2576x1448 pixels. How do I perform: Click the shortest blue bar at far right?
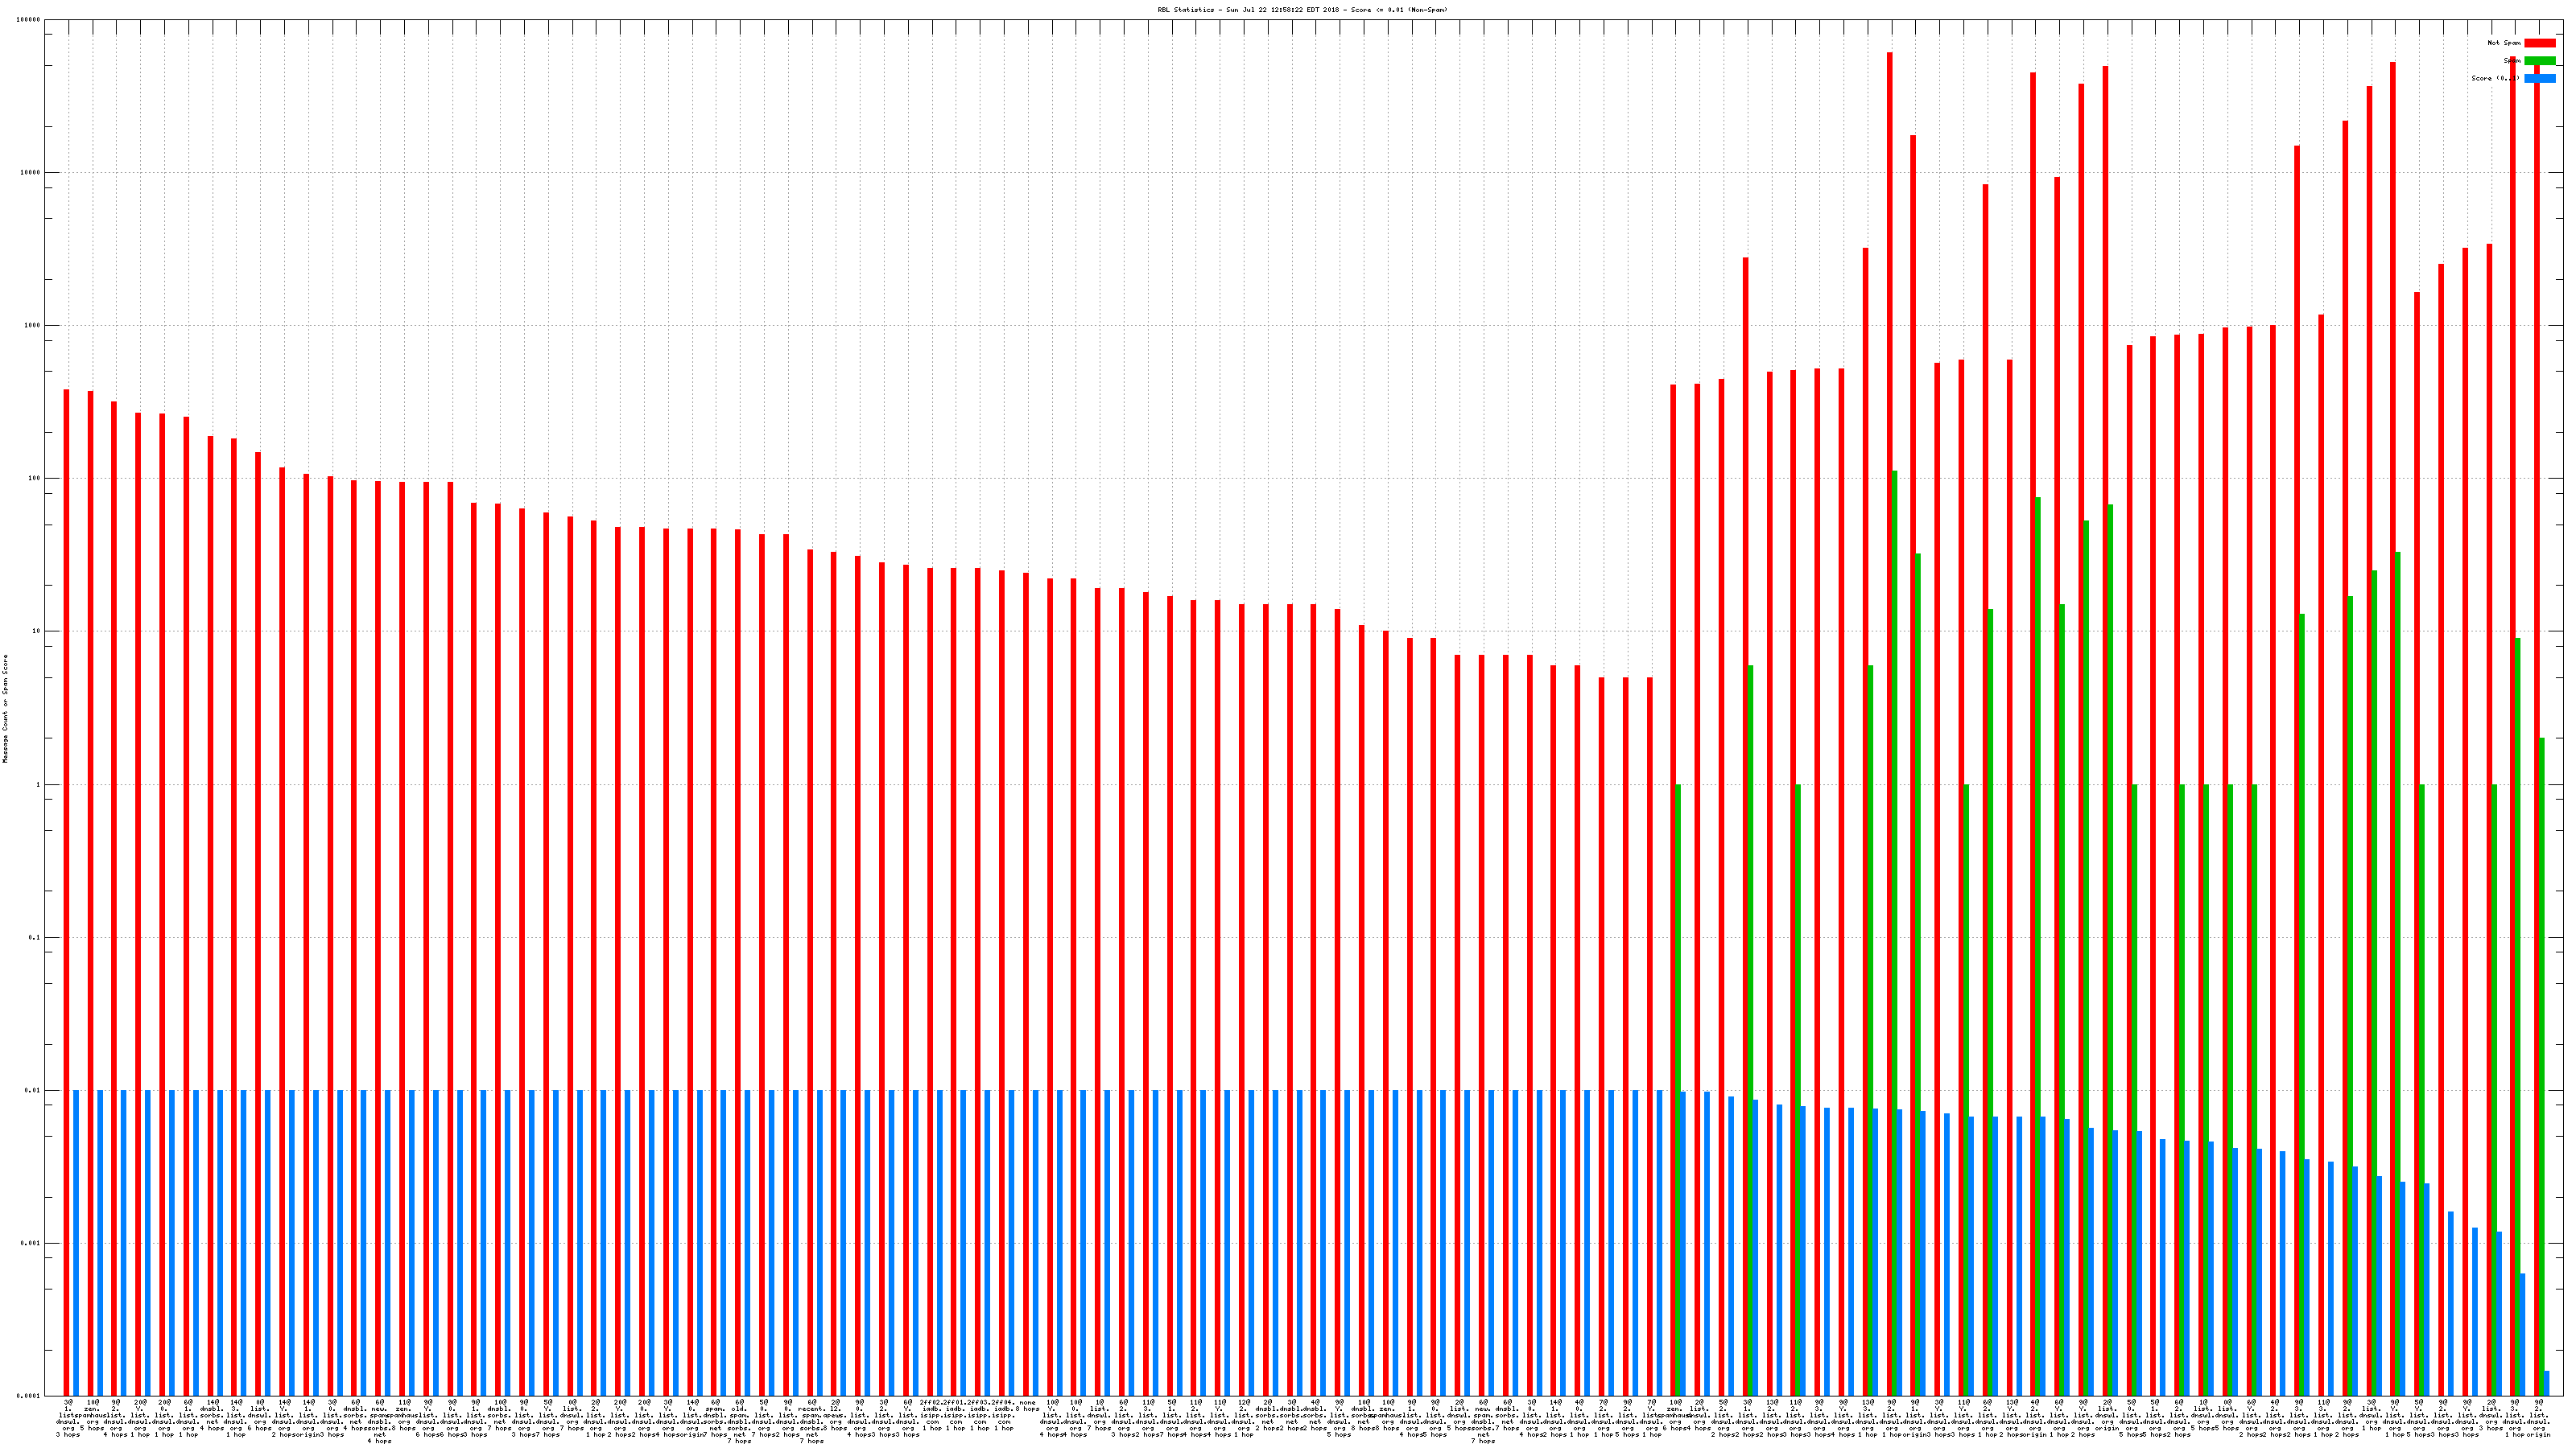coord(2546,1383)
